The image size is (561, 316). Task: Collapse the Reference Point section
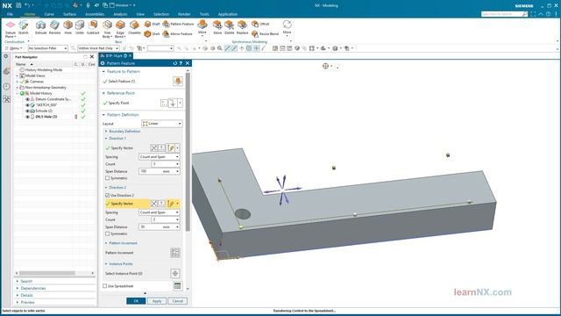[103, 93]
